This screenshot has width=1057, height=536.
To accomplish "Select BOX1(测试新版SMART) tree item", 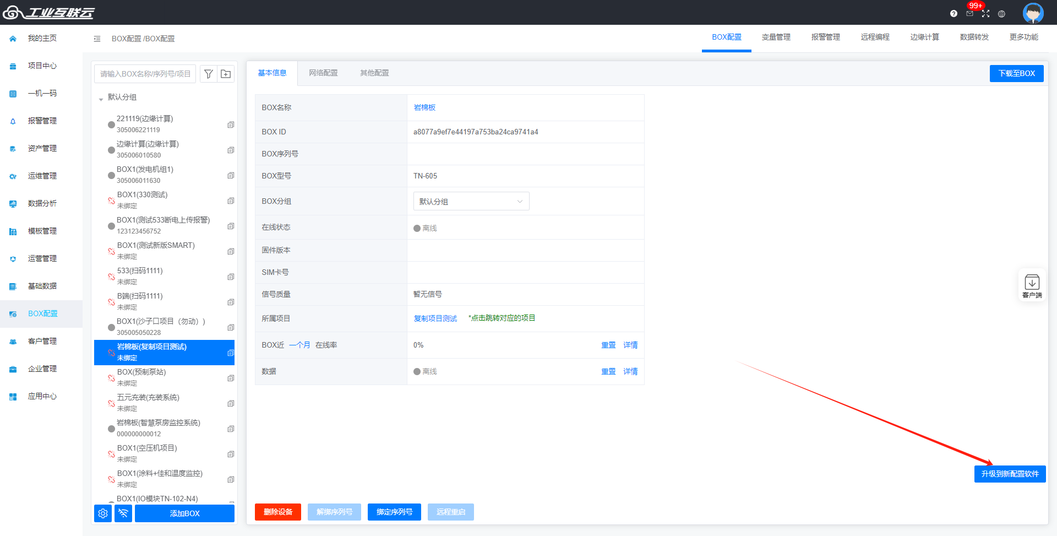I will tap(164, 251).
